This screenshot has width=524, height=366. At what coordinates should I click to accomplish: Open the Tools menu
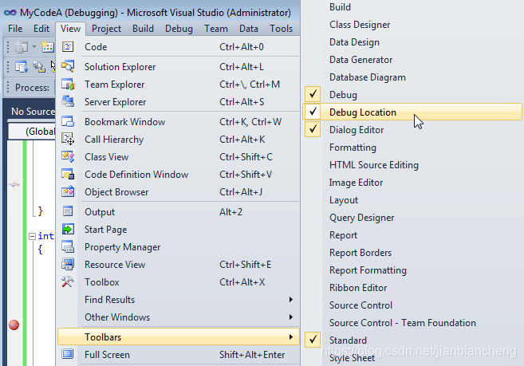[x=281, y=29]
